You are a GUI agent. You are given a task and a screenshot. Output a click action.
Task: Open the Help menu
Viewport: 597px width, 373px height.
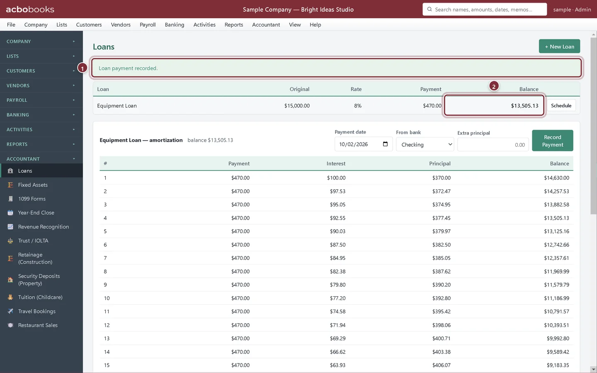315,24
